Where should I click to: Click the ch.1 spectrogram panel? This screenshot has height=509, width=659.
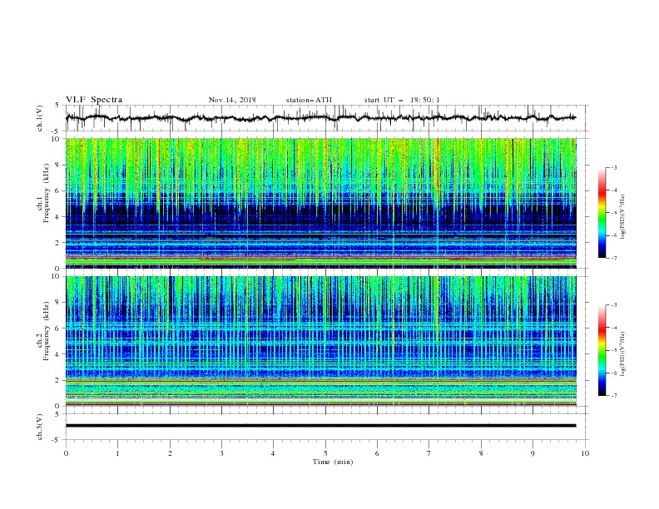point(321,203)
